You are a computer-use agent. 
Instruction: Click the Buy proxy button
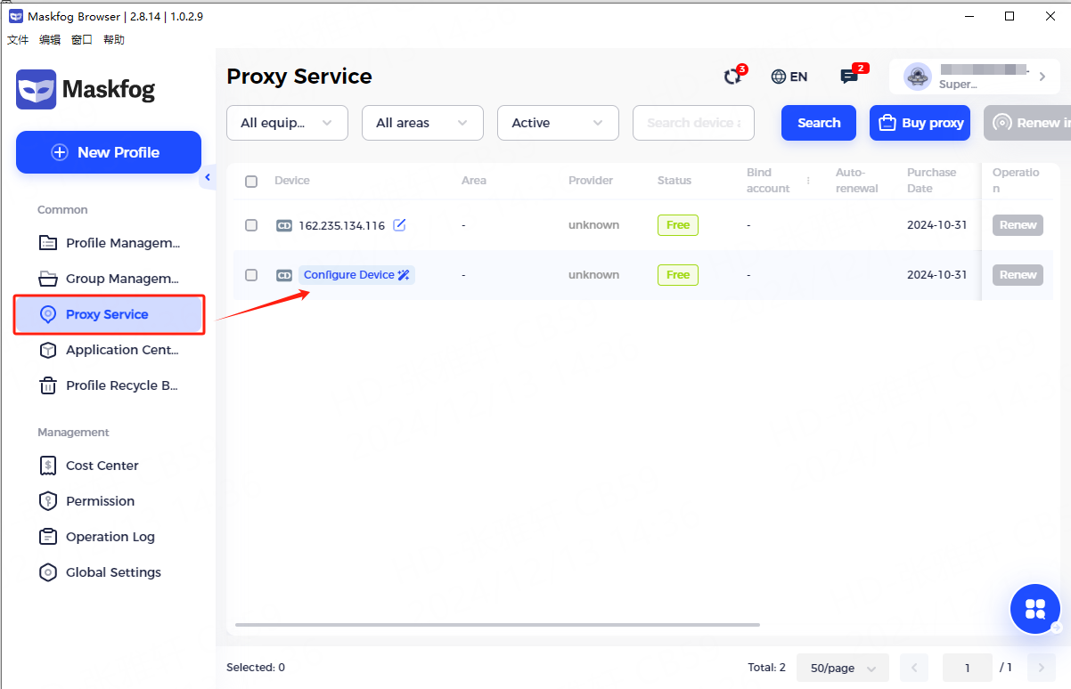click(920, 123)
